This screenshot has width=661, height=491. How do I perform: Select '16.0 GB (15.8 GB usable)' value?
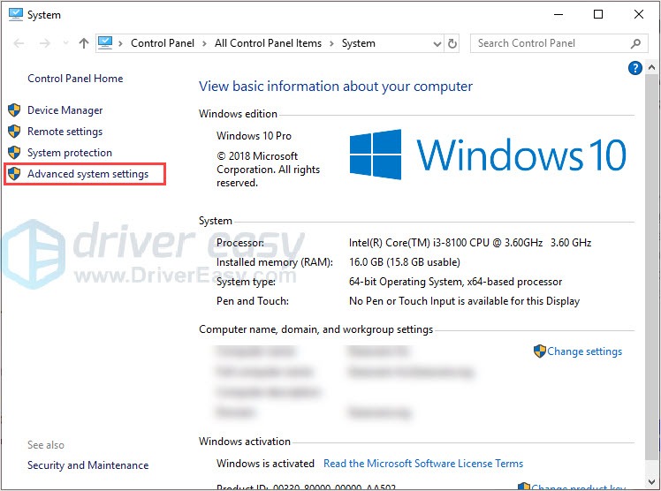pos(404,262)
